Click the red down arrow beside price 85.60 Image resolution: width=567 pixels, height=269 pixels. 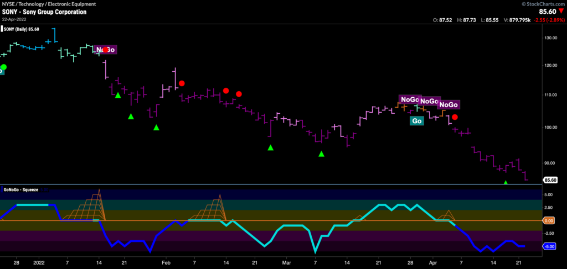561,12
